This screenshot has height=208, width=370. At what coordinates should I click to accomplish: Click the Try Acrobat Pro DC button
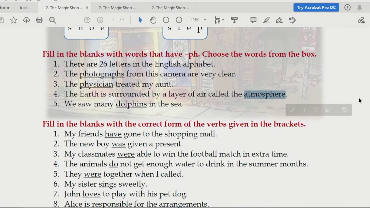click(316, 8)
